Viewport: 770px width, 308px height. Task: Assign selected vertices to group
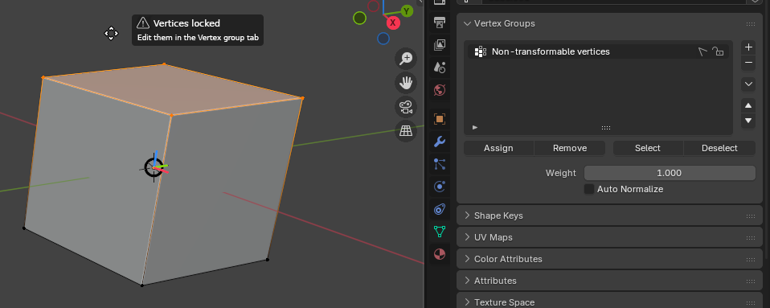click(x=498, y=148)
